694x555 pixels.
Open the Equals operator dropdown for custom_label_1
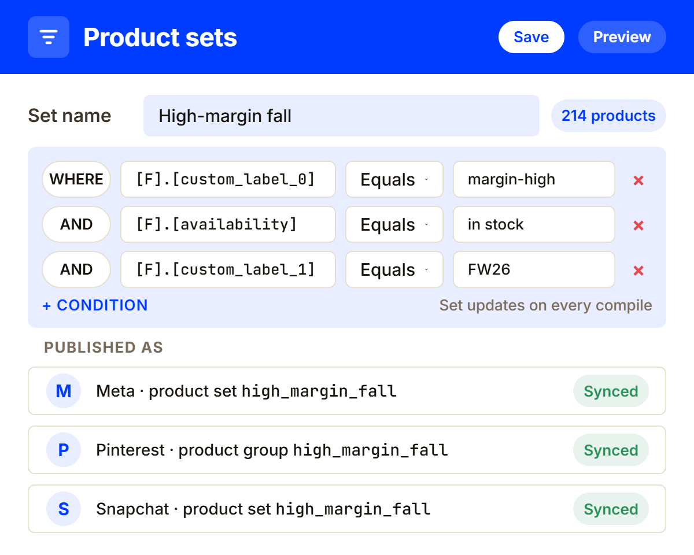[x=394, y=269]
